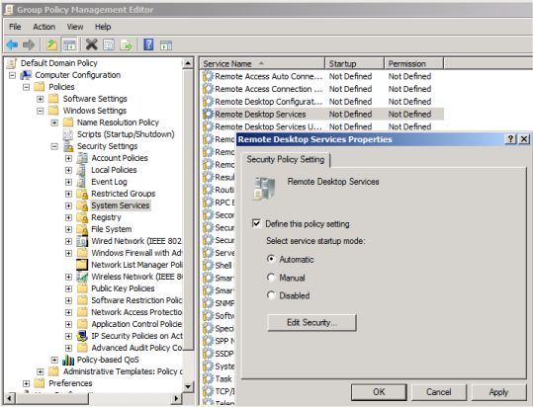Click the OK button
533x407 pixels.
click(379, 392)
